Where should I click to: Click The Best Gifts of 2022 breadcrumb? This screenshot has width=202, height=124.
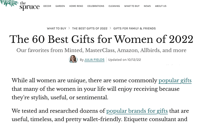[90, 28]
